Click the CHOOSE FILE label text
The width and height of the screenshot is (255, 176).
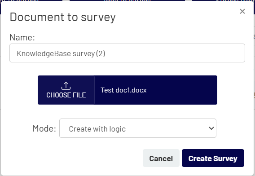(66, 95)
